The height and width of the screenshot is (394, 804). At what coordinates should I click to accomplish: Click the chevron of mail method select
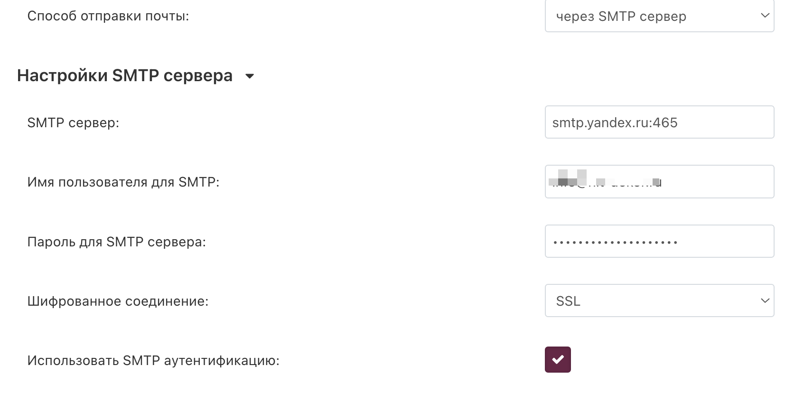pyautogui.click(x=765, y=16)
